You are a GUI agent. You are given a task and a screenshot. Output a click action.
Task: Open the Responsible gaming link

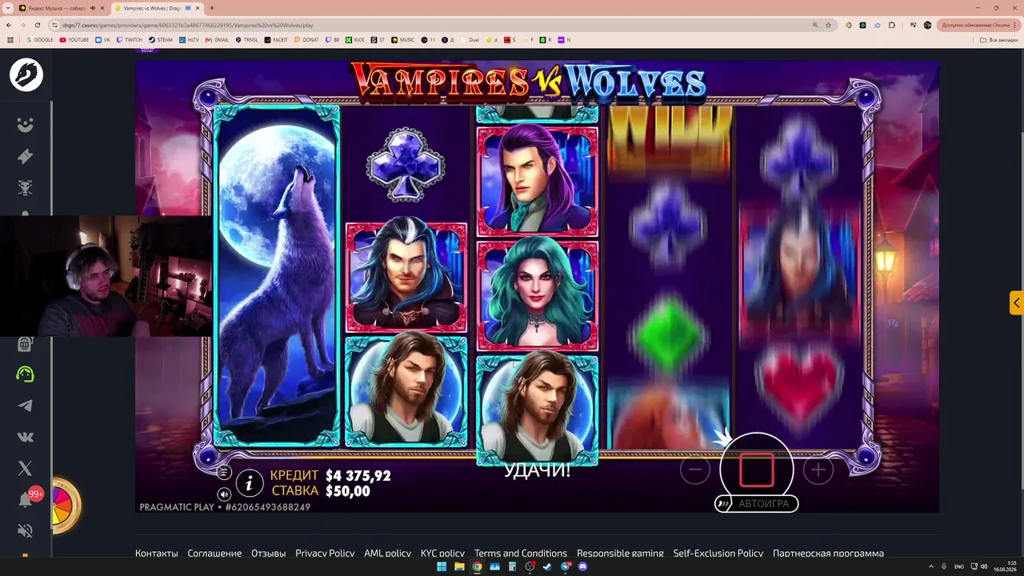(620, 553)
